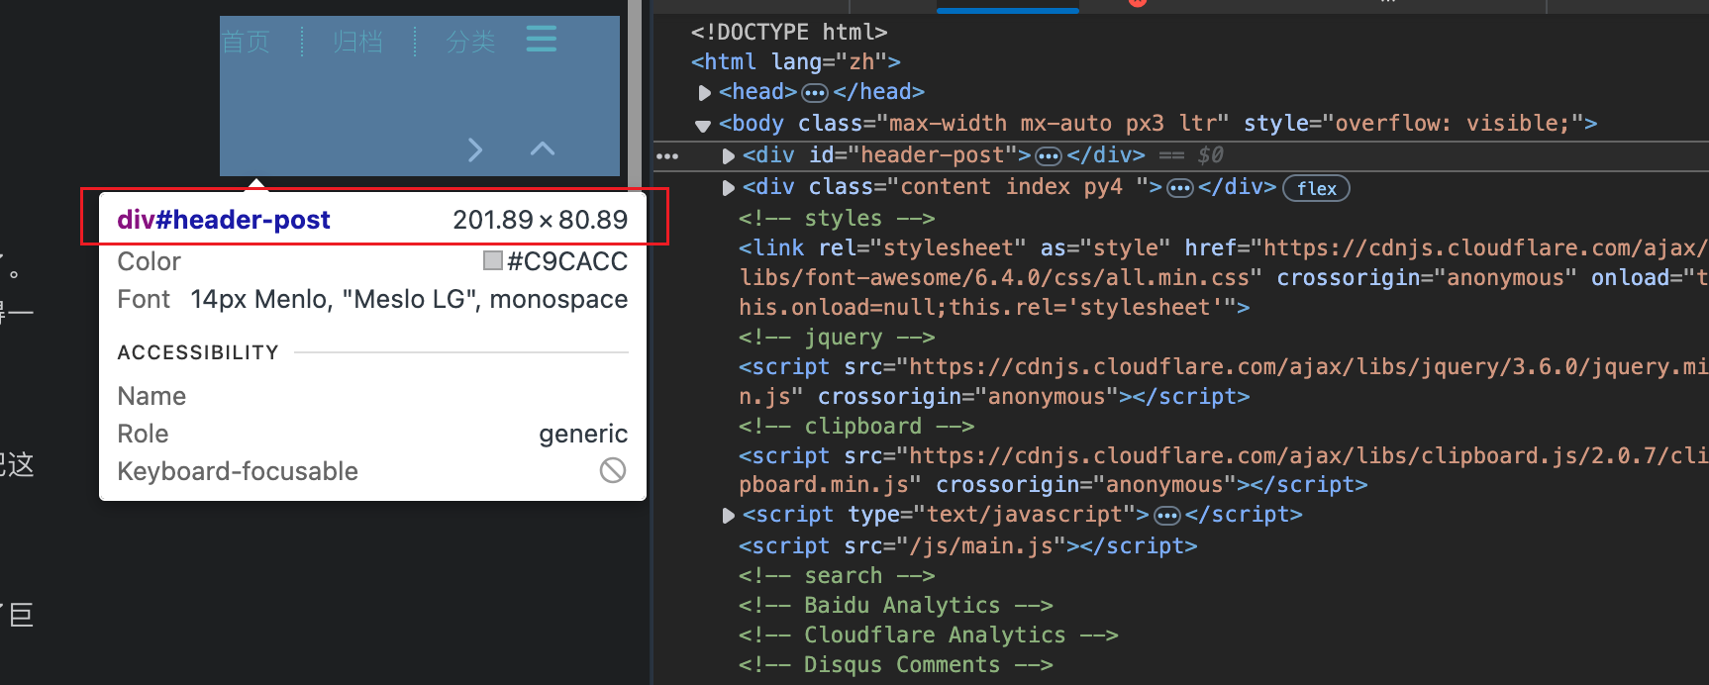Expand the content index py4 div
This screenshot has width=1709, height=685.
(x=728, y=188)
